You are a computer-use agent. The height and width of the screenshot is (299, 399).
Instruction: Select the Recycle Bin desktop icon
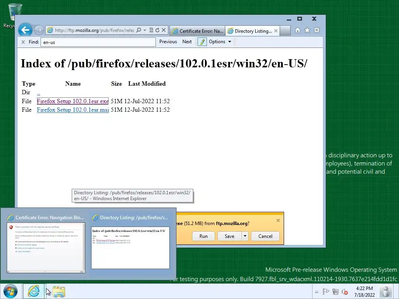[14, 15]
